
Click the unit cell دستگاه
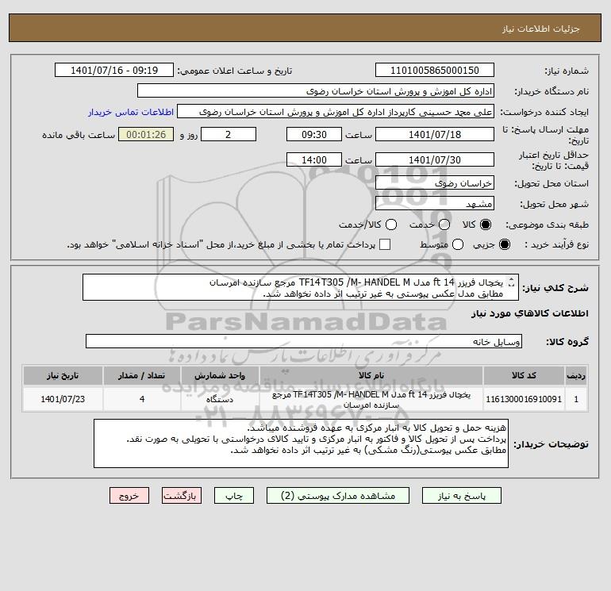(220, 399)
